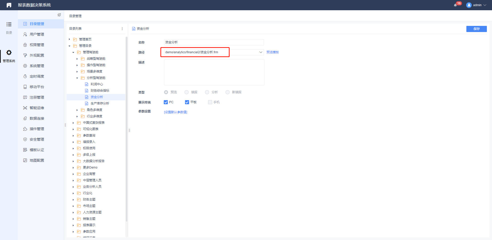Open the 目录管理 menu item
The image size is (492, 240).
click(x=41, y=24)
